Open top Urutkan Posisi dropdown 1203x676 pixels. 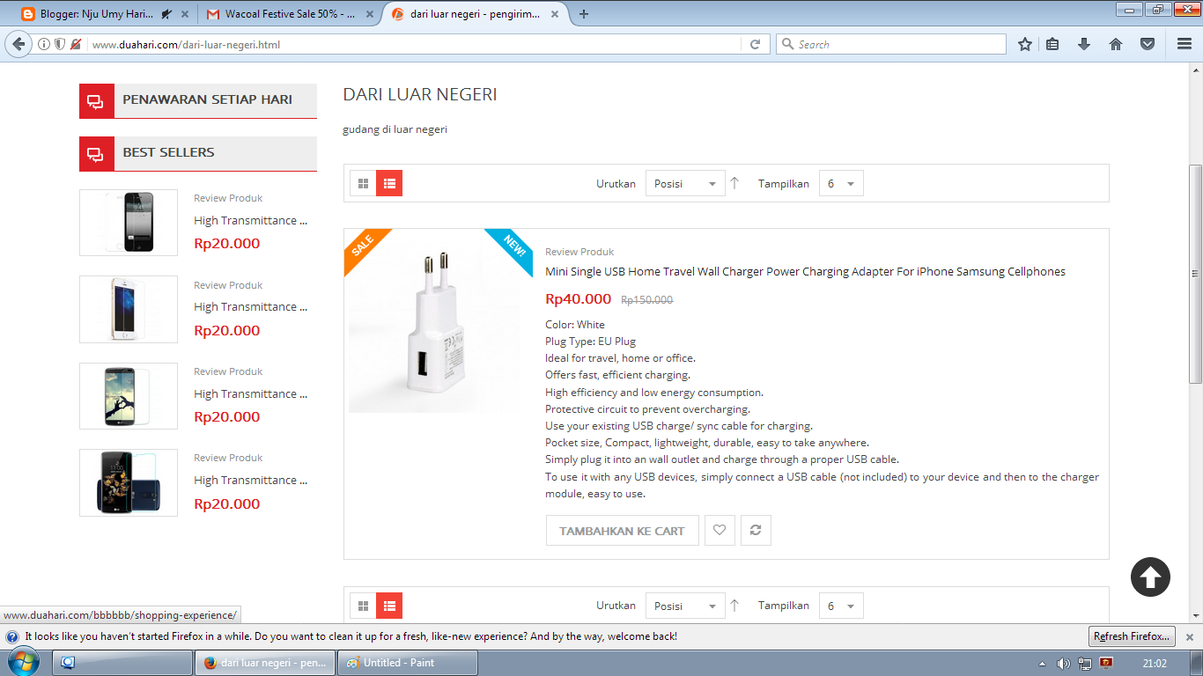(685, 183)
